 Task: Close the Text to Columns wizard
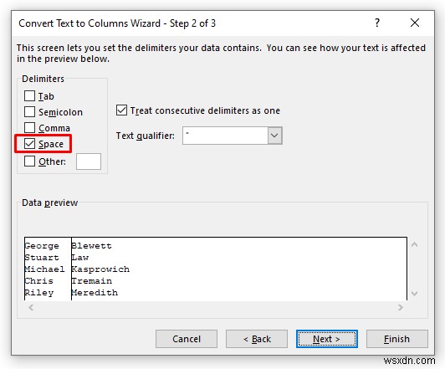coord(415,23)
